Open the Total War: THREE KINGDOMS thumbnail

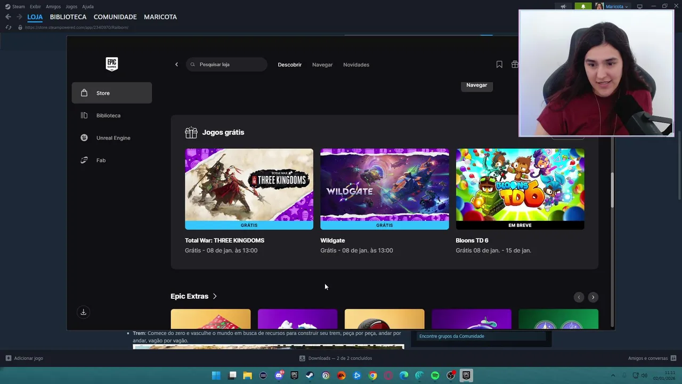click(249, 189)
